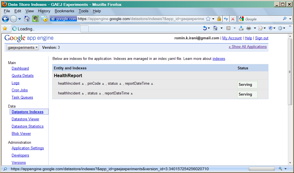The image size is (294, 173).
Task: Select the Datastore Indexes link
Action: pyautogui.click(x=28, y=112)
